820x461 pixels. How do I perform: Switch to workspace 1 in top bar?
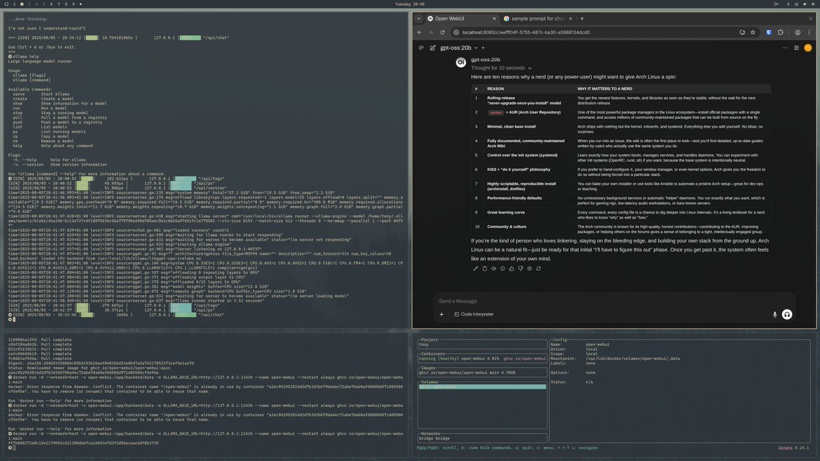click(x=14, y=3)
